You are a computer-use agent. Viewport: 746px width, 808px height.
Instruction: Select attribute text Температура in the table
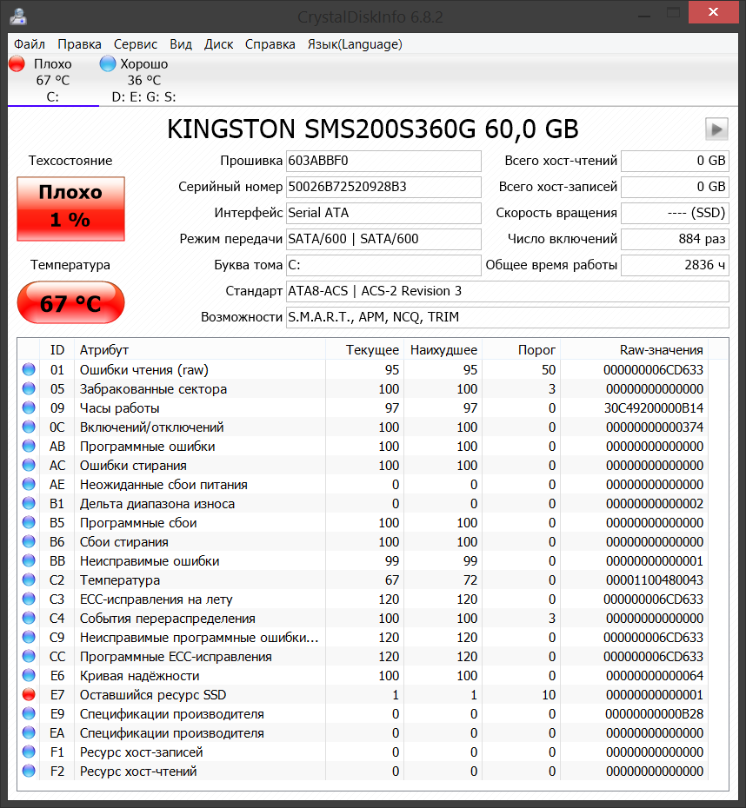(x=120, y=580)
